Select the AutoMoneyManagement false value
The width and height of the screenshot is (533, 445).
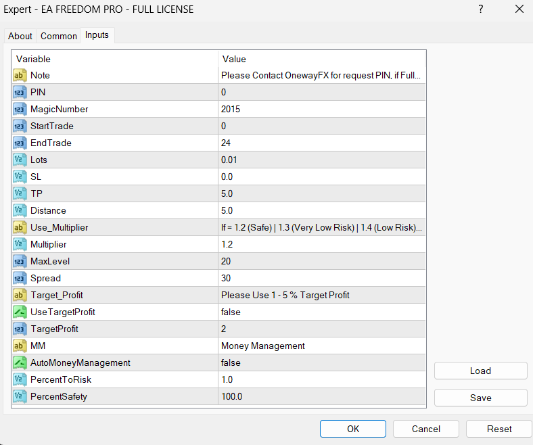coord(321,362)
